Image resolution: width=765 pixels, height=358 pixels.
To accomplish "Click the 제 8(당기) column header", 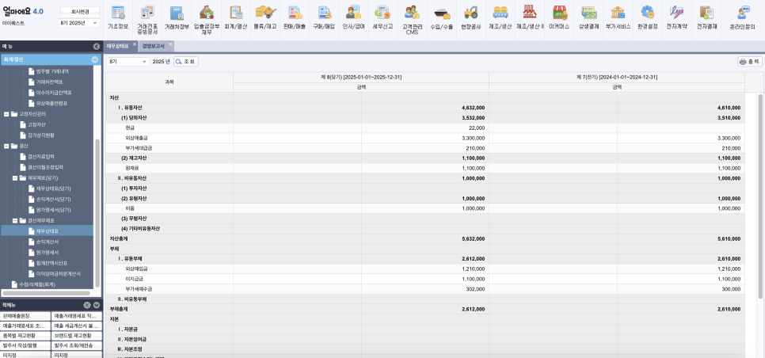I will click(x=361, y=77).
